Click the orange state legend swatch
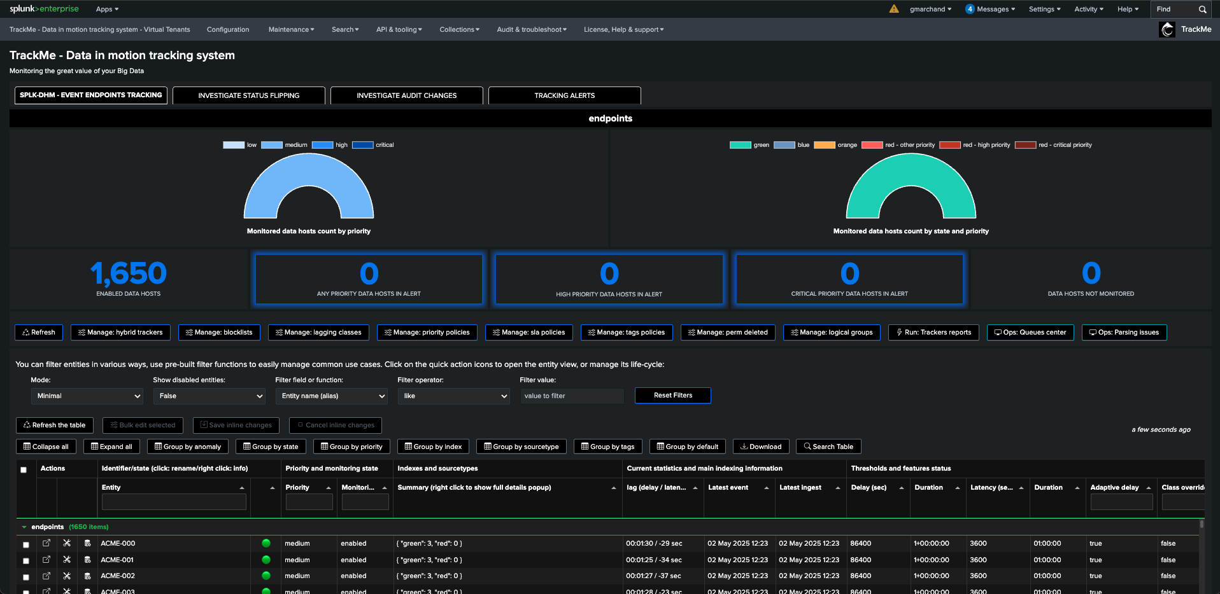The height and width of the screenshot is (594, 1220). (825, 145)
